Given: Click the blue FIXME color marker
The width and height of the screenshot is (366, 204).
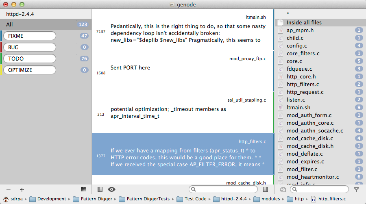Looking at the screenshot, I should pos(1,36).
